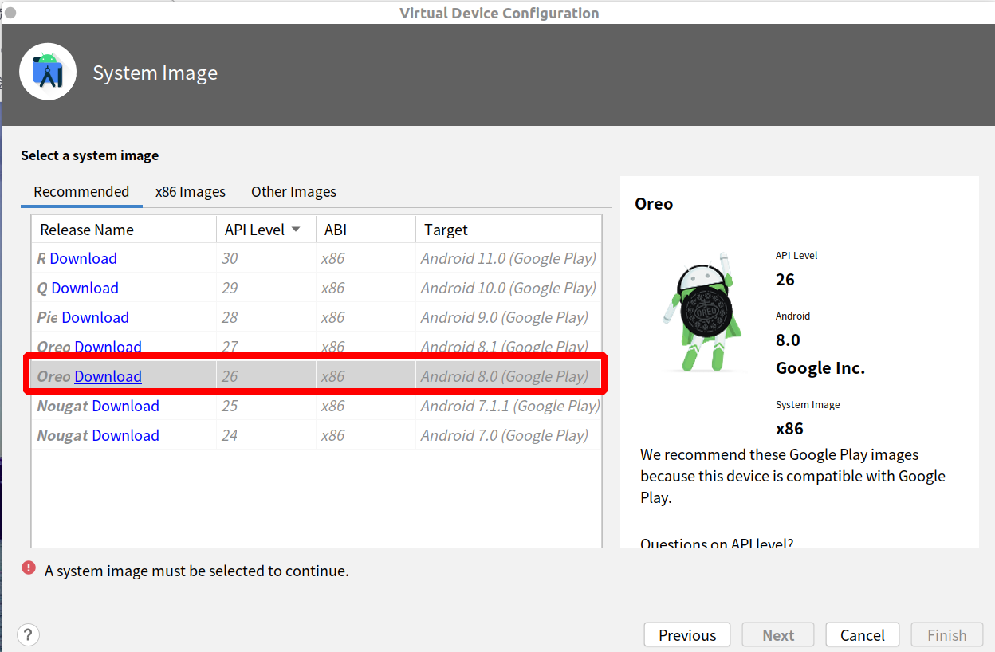Click API level 25 cell

click(x=266, y=406)
